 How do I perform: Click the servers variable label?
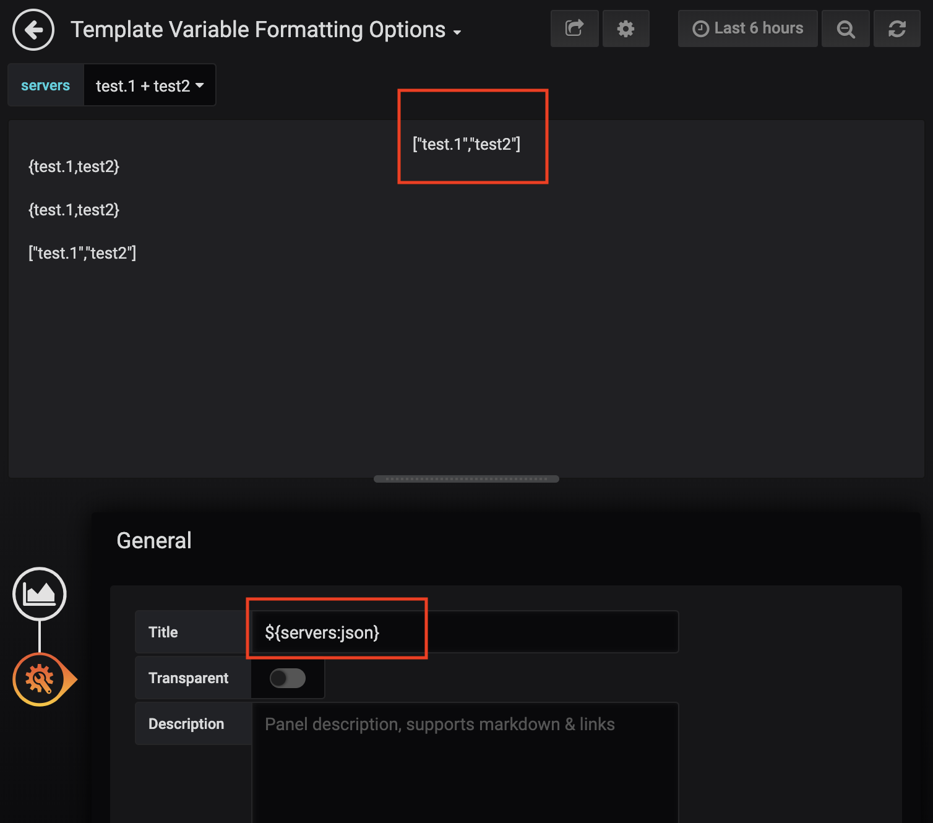(45, 85)
